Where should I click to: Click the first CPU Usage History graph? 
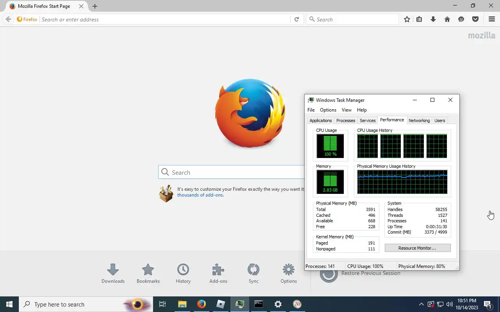368,146
